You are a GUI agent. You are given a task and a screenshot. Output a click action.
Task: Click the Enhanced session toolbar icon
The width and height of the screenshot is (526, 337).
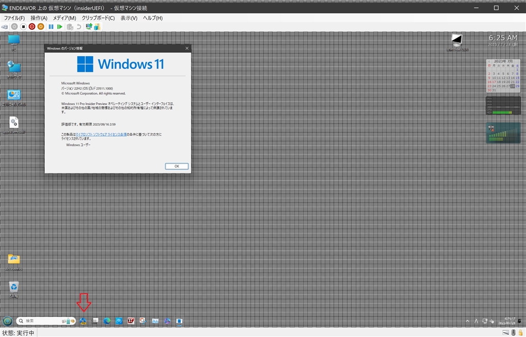click(x=89, y=27)
